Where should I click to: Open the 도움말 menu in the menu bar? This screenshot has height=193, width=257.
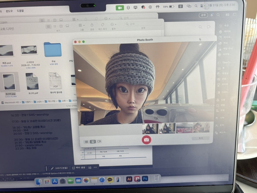click(20, 11)
